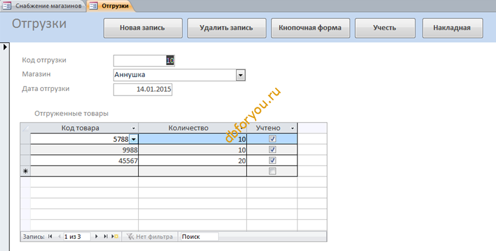This screenshot has width=496, height=251.
Task: Go to next record in navigator
Action: pos(96,236)
